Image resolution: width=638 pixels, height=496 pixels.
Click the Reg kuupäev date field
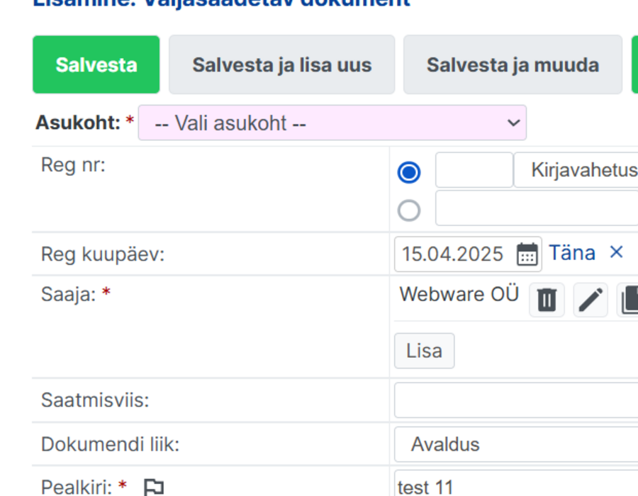pos(468,254)
